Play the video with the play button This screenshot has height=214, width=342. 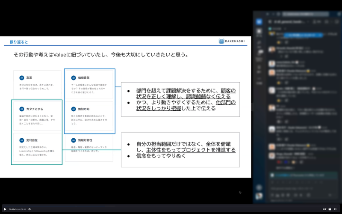click(x=5, y=209)
